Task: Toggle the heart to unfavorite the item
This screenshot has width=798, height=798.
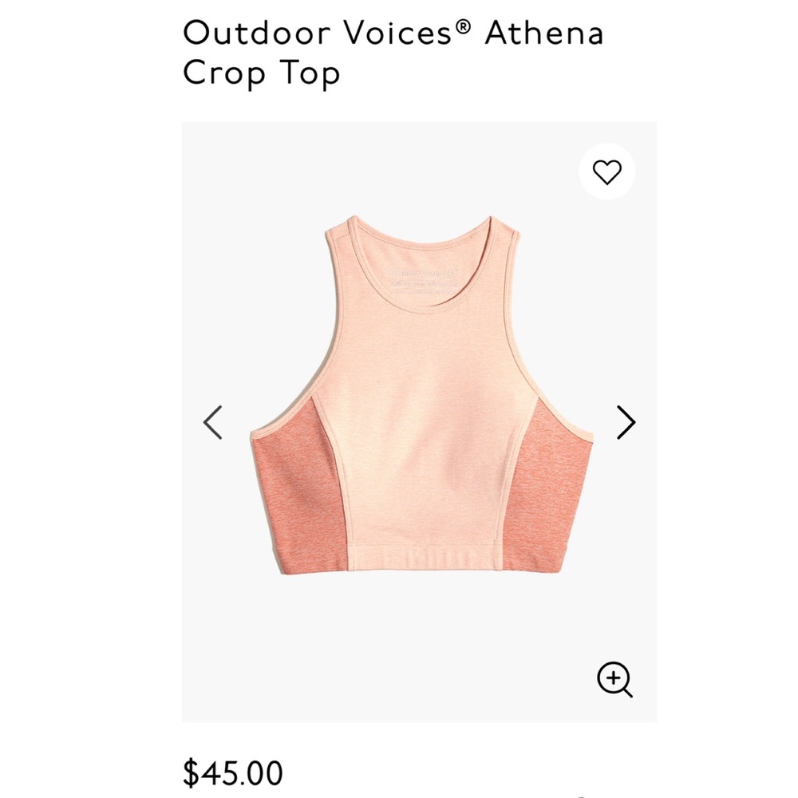Action: click(x=608, y=172)
